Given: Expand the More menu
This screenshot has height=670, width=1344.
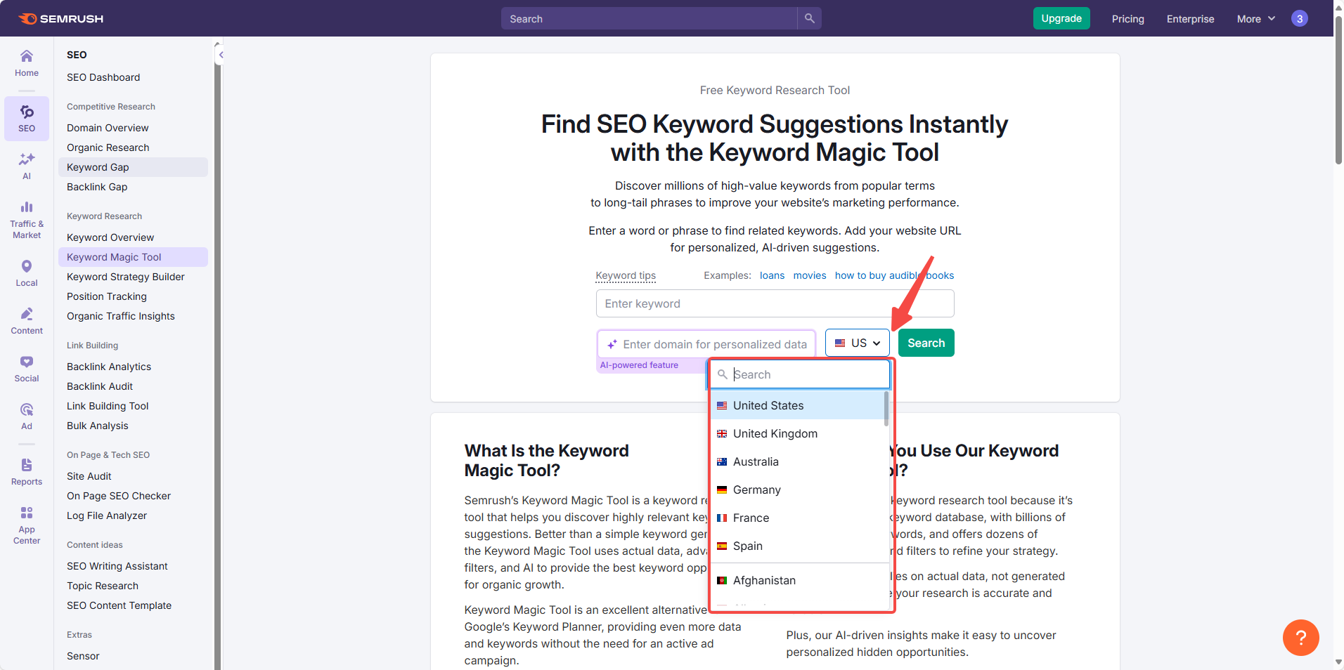Looking at the screenshot, I should [1255, 19].
